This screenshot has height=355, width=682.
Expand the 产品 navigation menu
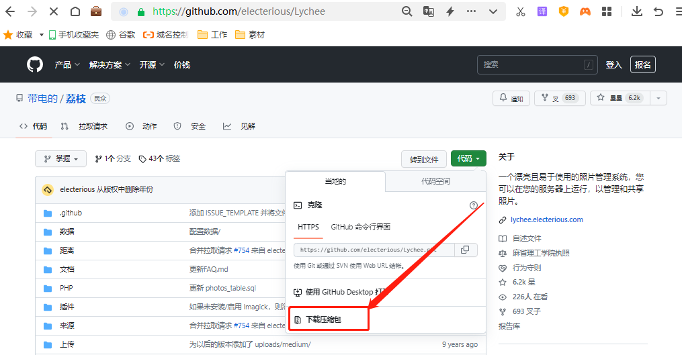pyautogui.click(x=67, y=64)
